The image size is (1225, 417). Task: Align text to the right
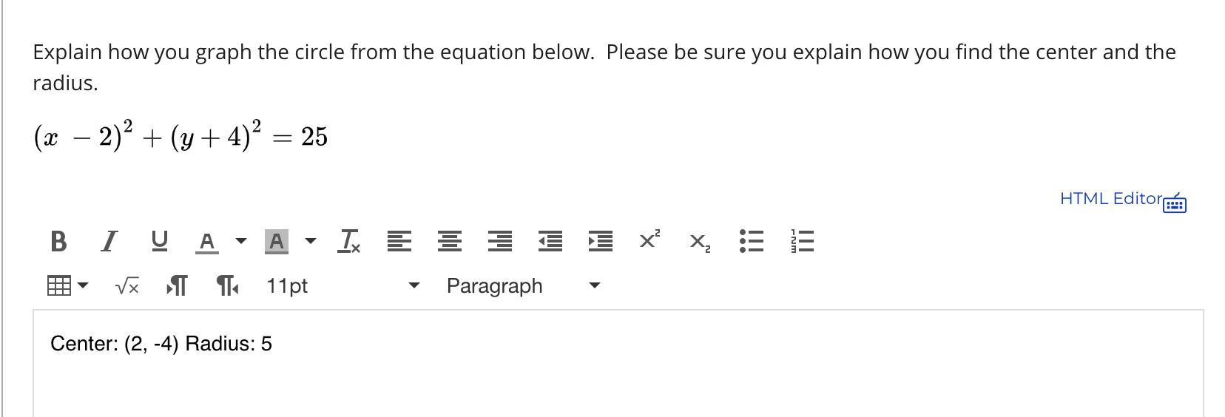tap(500, 241)
